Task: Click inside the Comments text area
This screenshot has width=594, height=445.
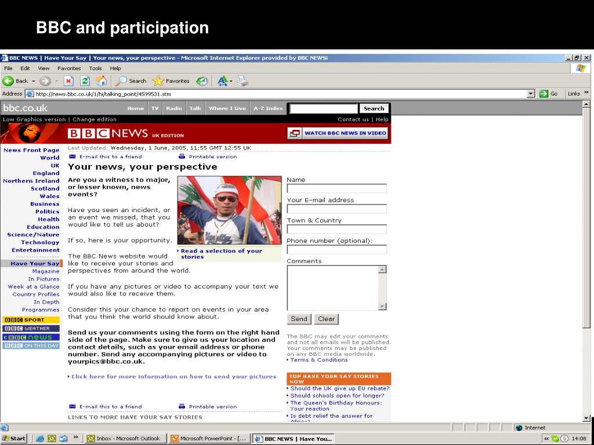Action: [x=332, y=288]
